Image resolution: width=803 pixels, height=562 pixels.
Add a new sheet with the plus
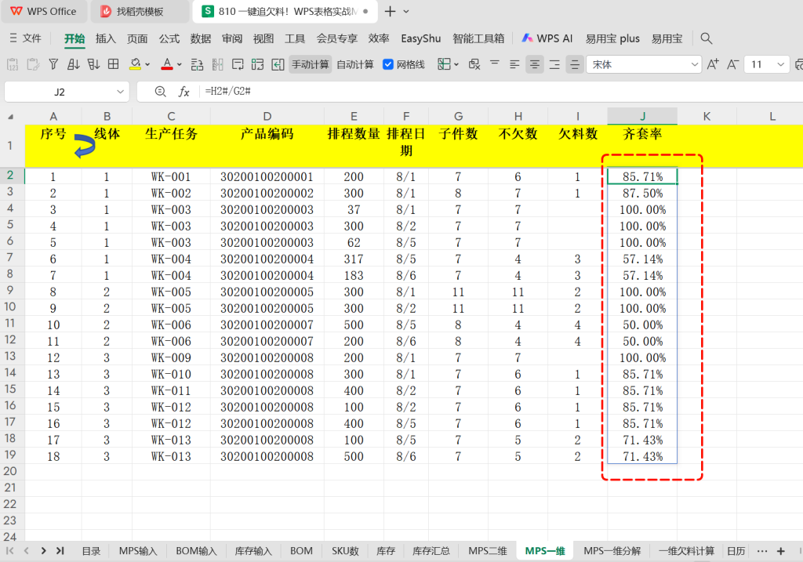tap(780, 551)
